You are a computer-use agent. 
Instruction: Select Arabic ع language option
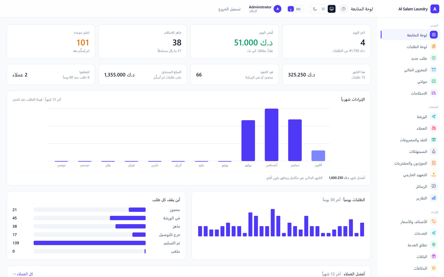pos(291,9)
